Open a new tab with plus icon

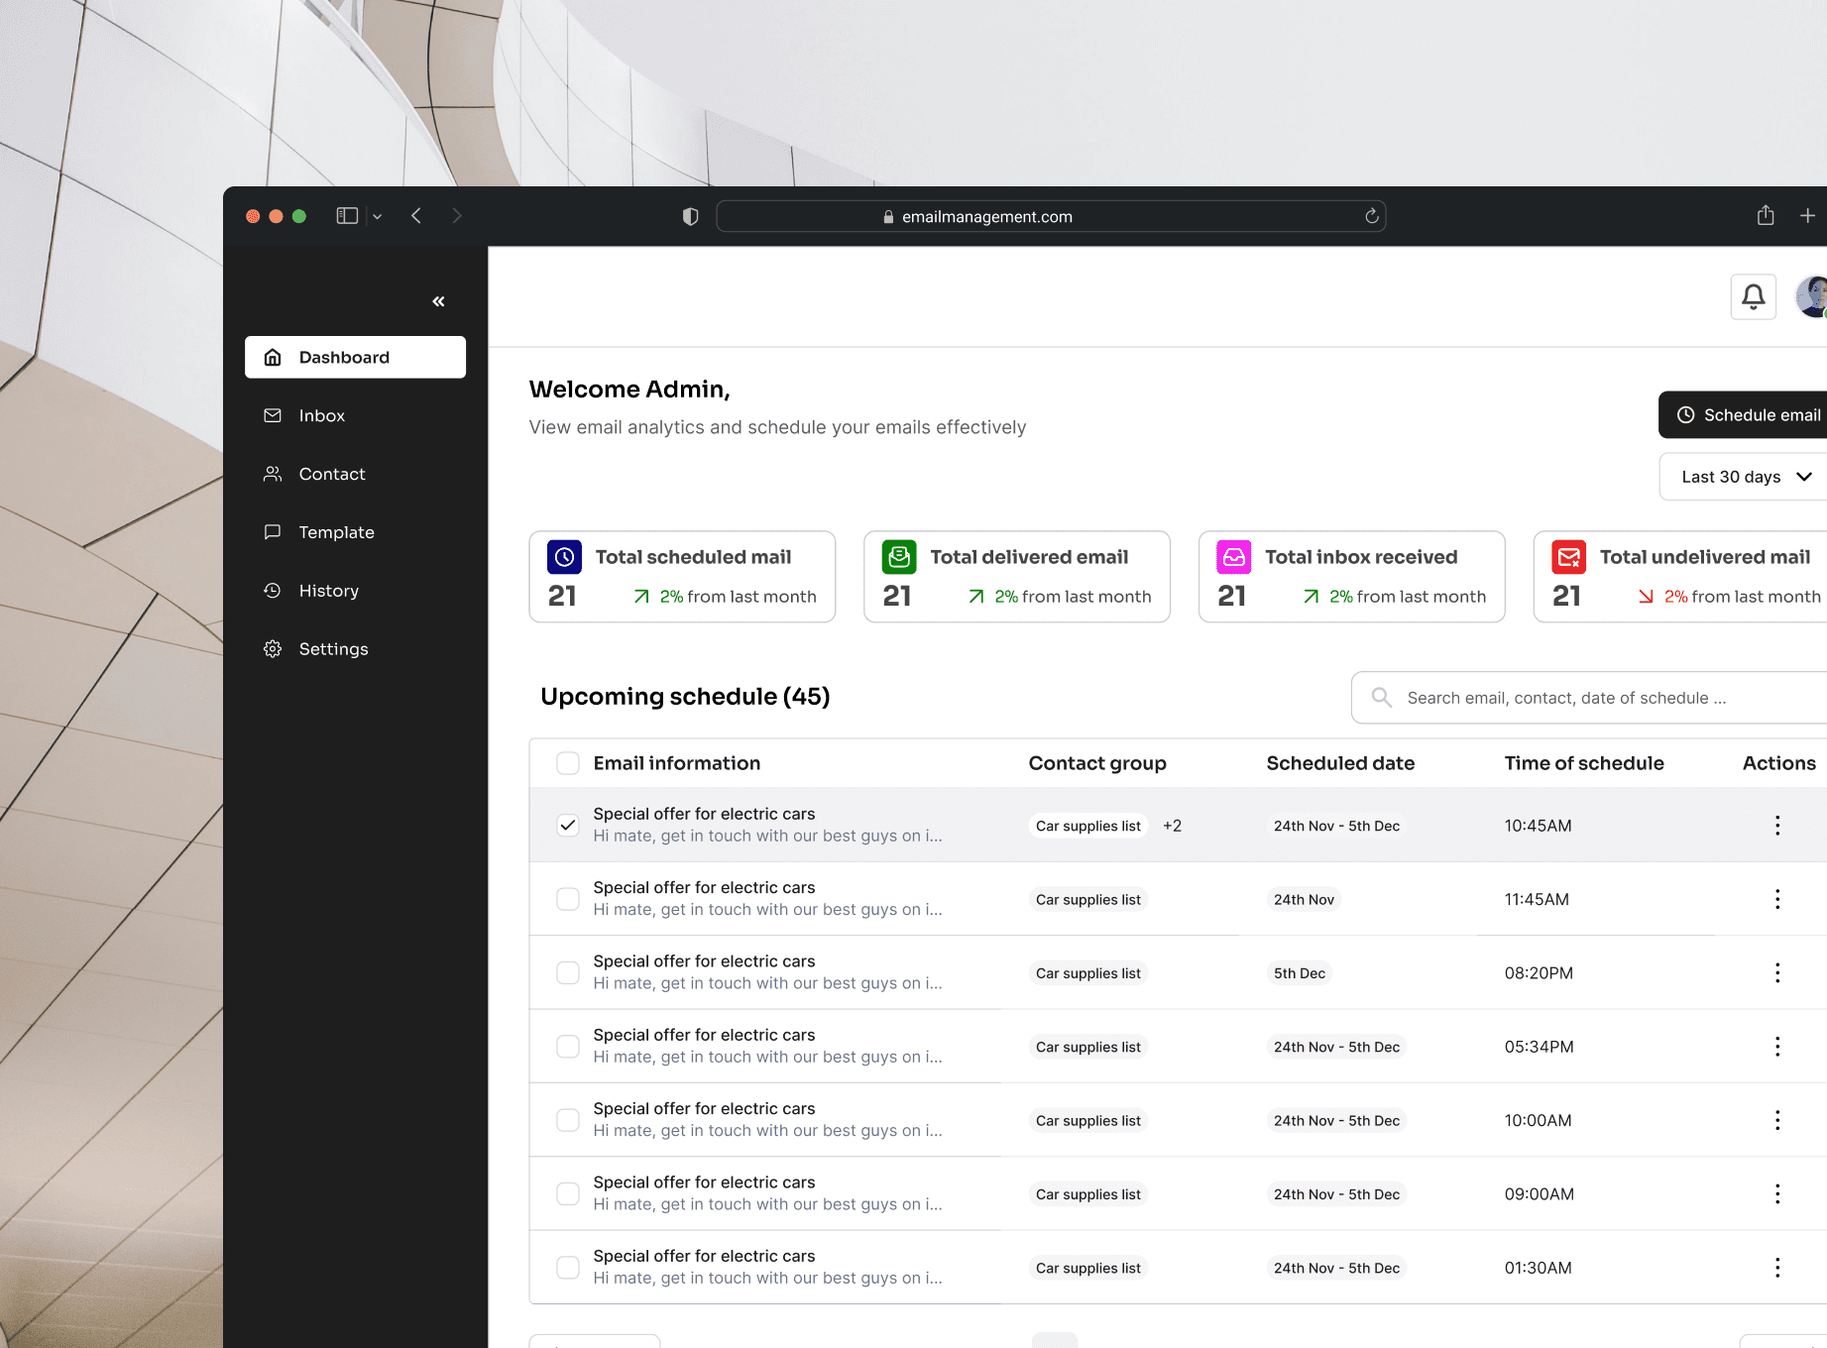pyautogui.click(x=1807, y=215)
